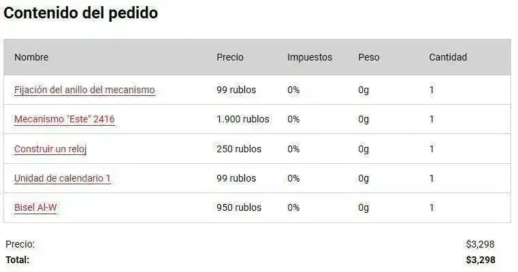Click the Peso column header
This screenshot has height=272, width=518.
coord(369,57)
